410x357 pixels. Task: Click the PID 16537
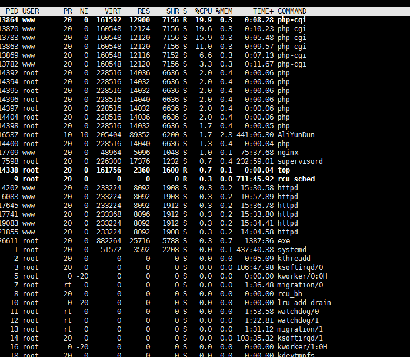coord(9,135)
